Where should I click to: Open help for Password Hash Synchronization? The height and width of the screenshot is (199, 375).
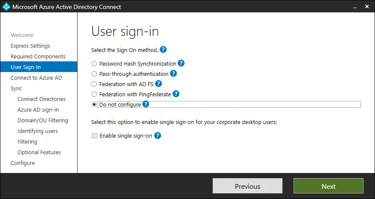point(181,63)
